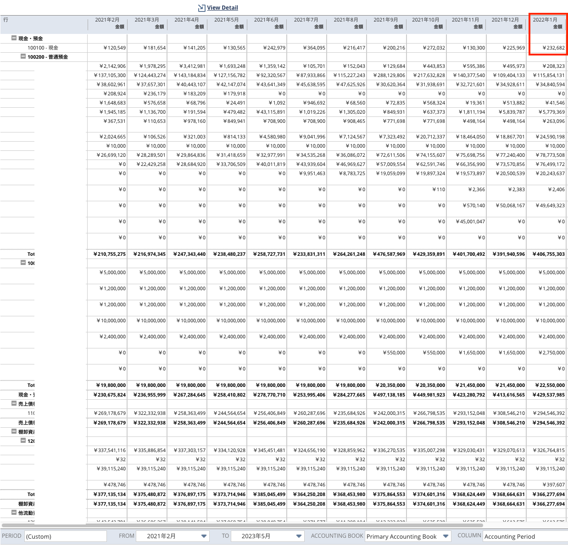Click the PERIOD (Custom) input field
Image resolution: width=568 pixels, height=546 pixels.
coord(66,536)
